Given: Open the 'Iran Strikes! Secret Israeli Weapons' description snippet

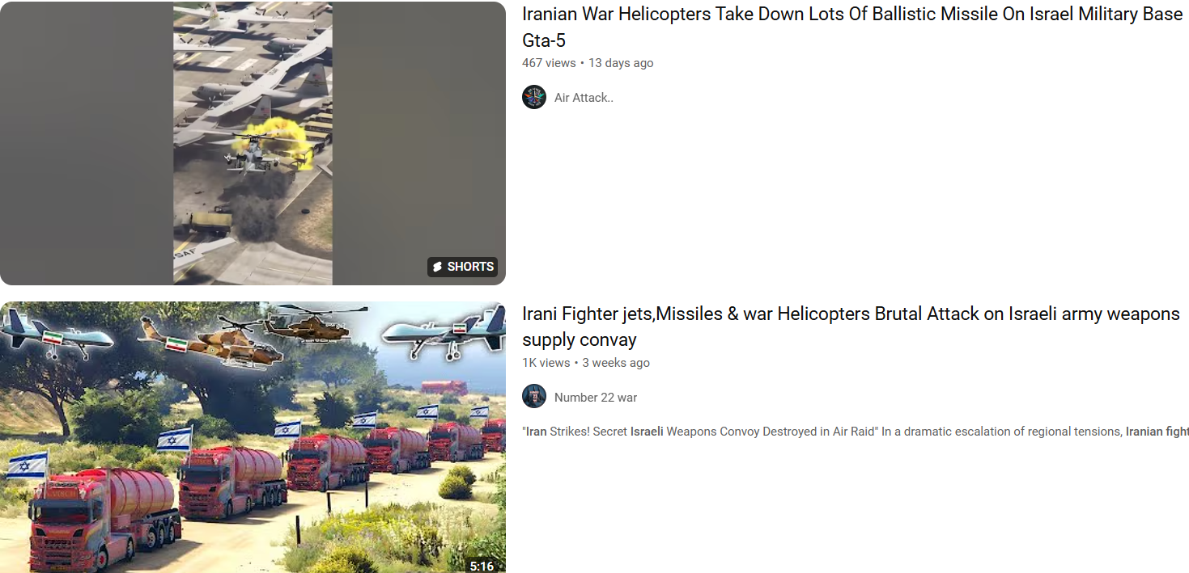Looking at the screenshot, I should pos(856,432).
